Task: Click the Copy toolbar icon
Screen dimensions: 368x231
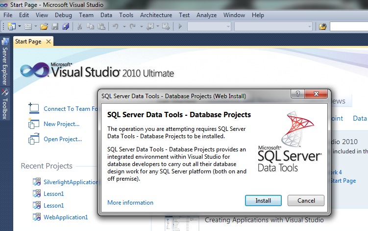Action: pos(90,26)
